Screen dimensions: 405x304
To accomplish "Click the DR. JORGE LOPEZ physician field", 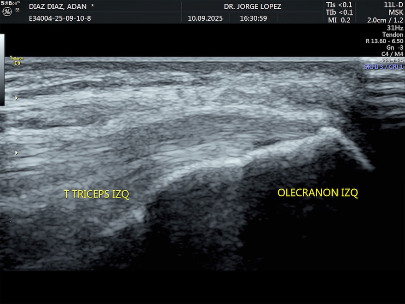I will pyautogui.click(x=252, y=6).
